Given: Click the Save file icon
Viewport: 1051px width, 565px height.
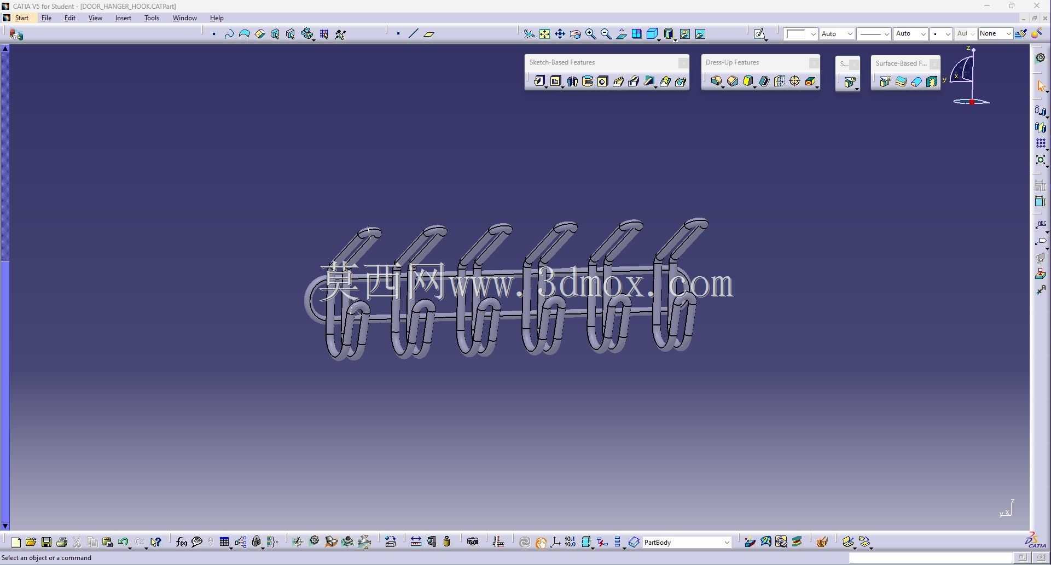Looking at the screenshot, I should point(47,542).
